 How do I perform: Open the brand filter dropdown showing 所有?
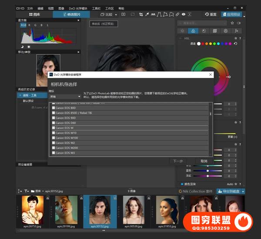[x=64, y=96]
